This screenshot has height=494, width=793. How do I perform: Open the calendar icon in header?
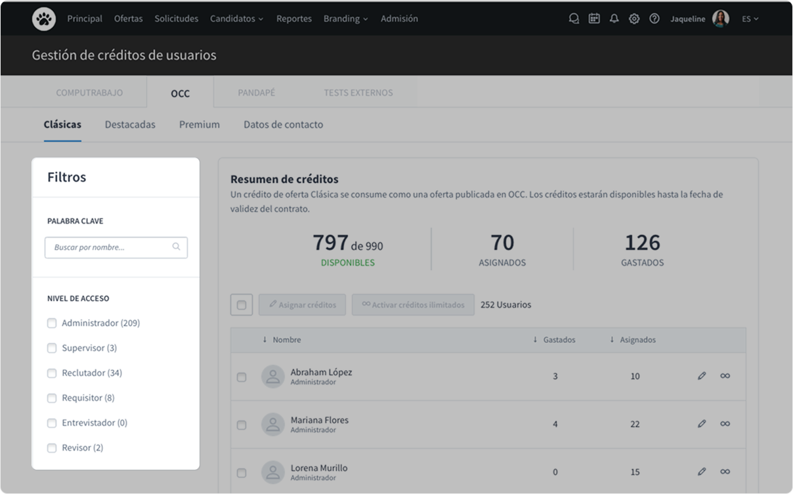(594, 19)
